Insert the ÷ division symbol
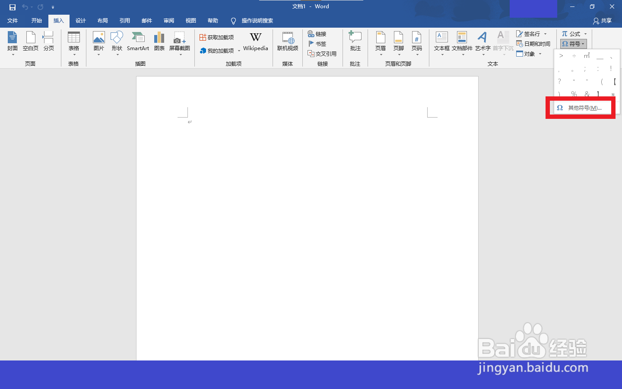622x389 pixels. [574, 56]
